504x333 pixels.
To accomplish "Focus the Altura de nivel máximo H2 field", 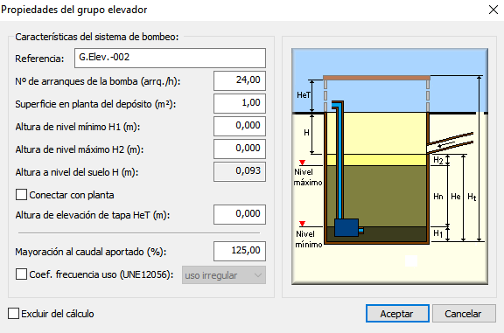I will 240,149.
